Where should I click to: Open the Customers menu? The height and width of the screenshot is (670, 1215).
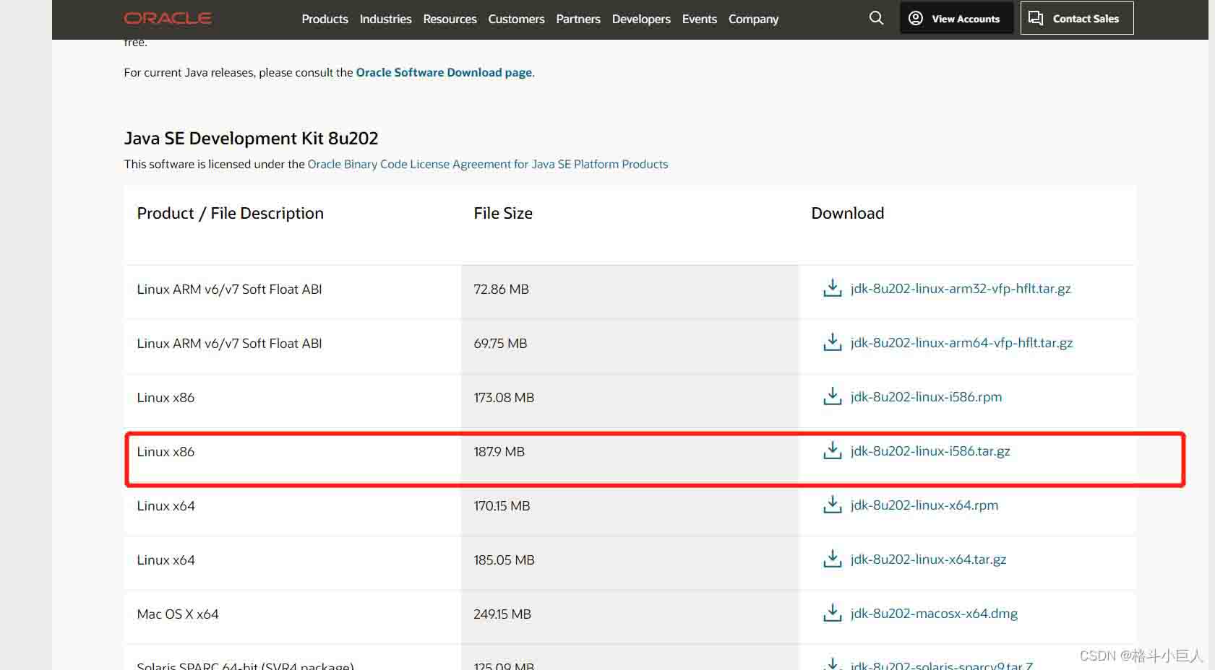516,19
